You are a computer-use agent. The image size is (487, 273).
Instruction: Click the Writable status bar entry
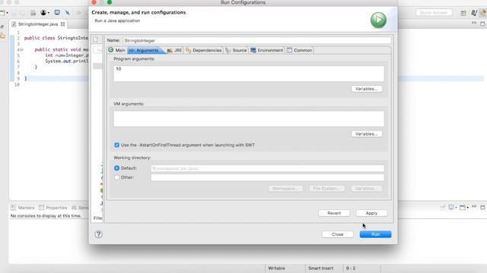276,268
